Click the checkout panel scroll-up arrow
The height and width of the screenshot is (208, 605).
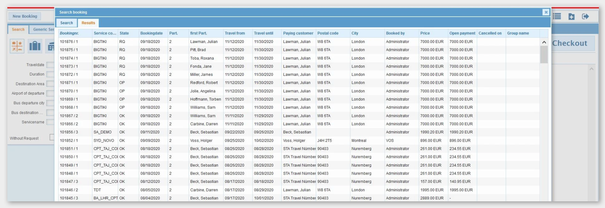click(592, 69)
